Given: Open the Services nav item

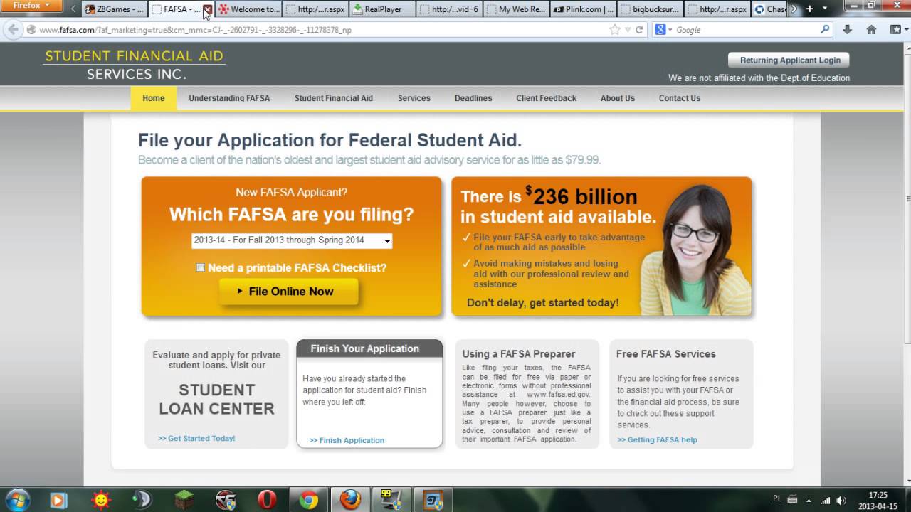Looking at the screenshot, I should [414, 98].
